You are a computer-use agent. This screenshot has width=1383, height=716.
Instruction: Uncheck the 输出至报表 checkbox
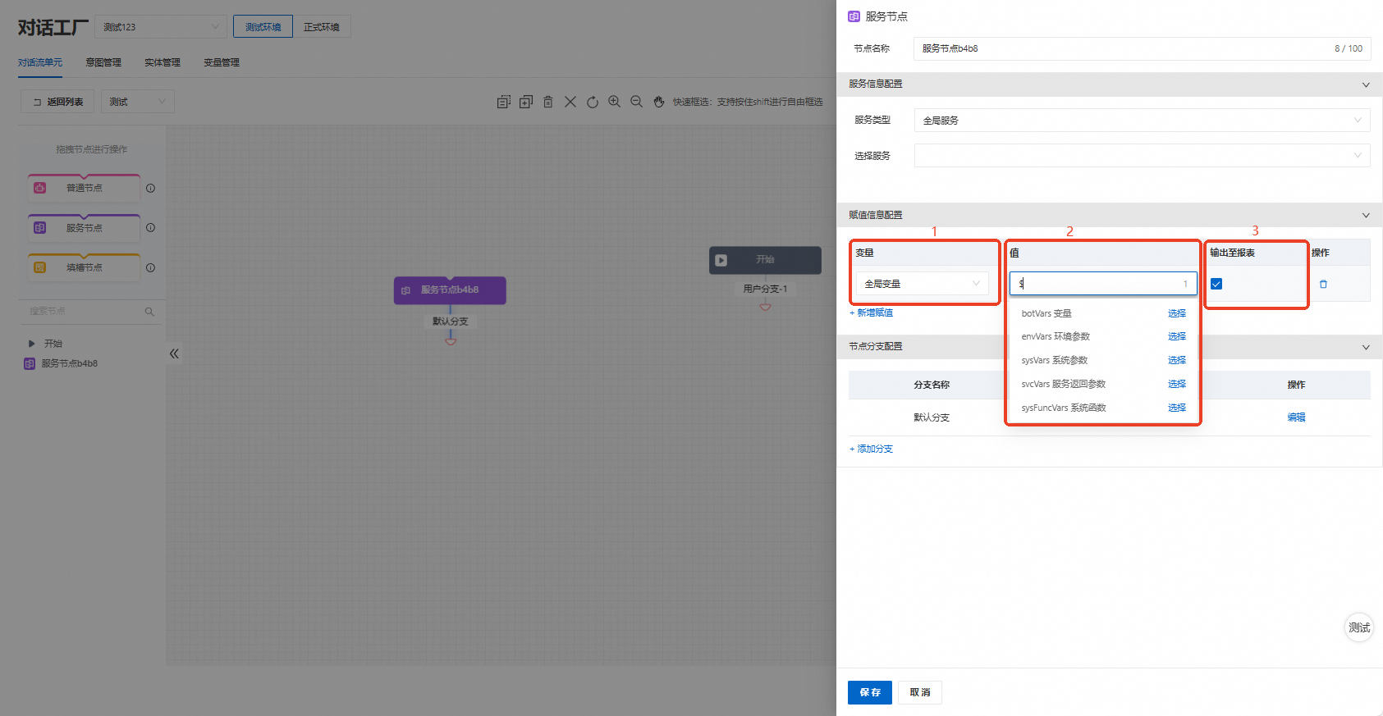pos(1216,284)
